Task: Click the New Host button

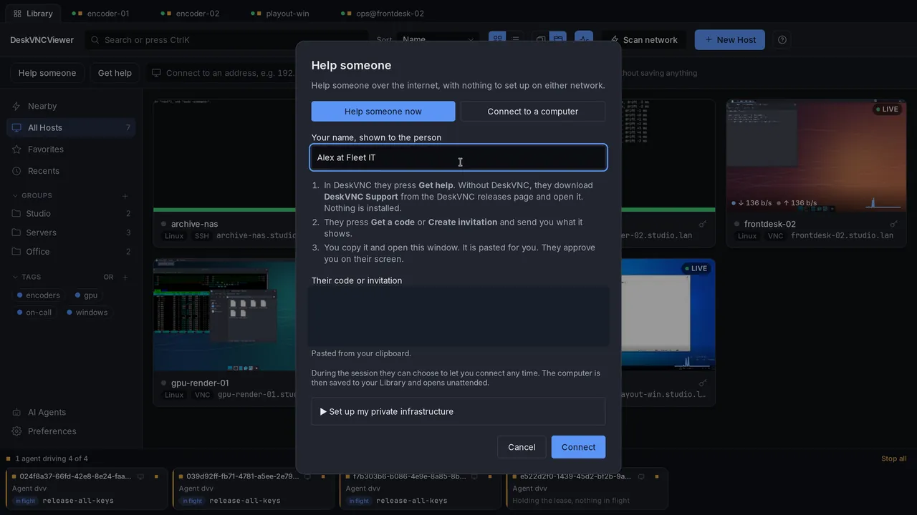Action: click(x=730, y=40)
